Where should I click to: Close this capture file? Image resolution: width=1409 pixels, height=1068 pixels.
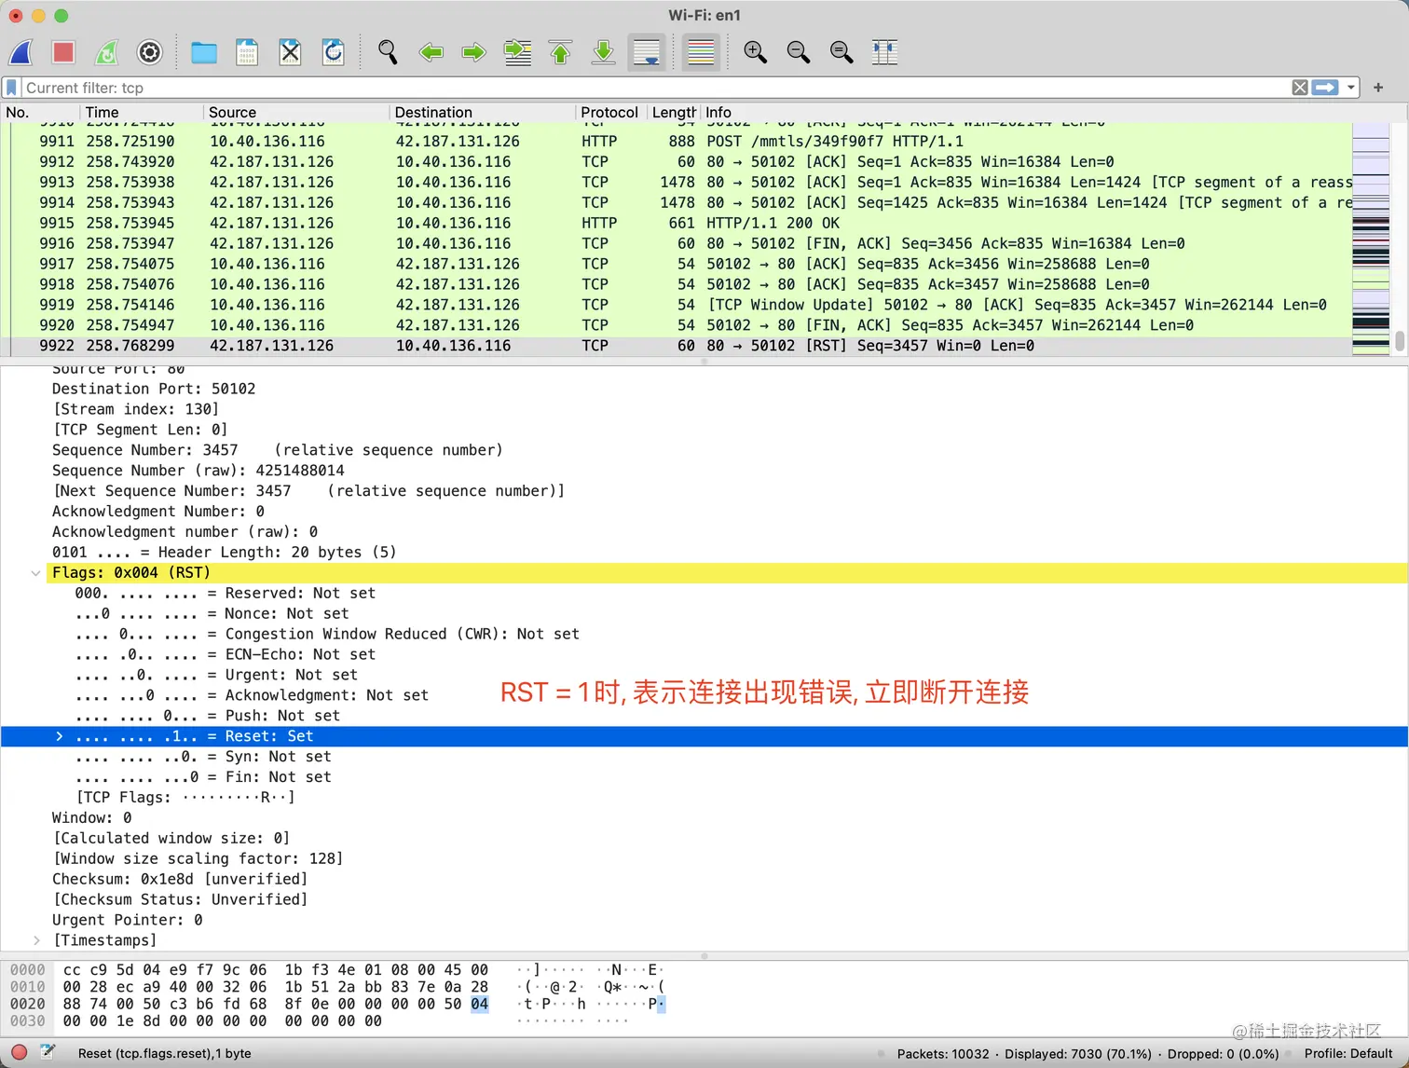pos(290,52)
